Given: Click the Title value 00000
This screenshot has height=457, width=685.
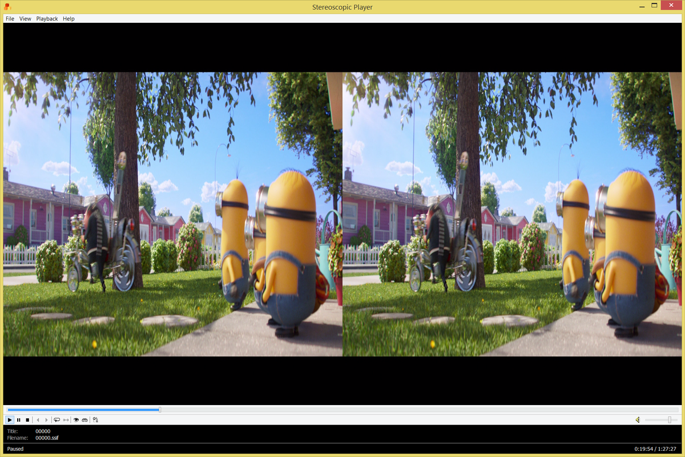Looking at the screenshot, I should (43, 431).
